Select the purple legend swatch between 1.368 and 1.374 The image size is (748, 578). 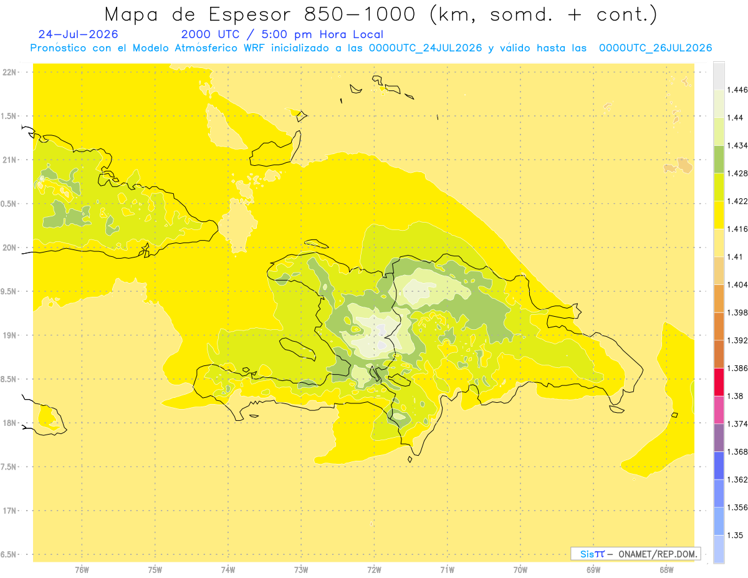[x=719, y=438]
